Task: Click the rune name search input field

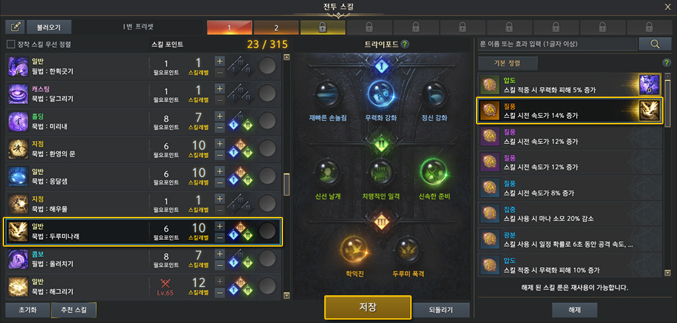Action: tap(557, 44)
